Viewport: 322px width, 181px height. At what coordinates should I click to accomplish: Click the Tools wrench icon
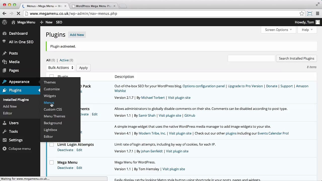pyautogui.click(x=4, y=131)
